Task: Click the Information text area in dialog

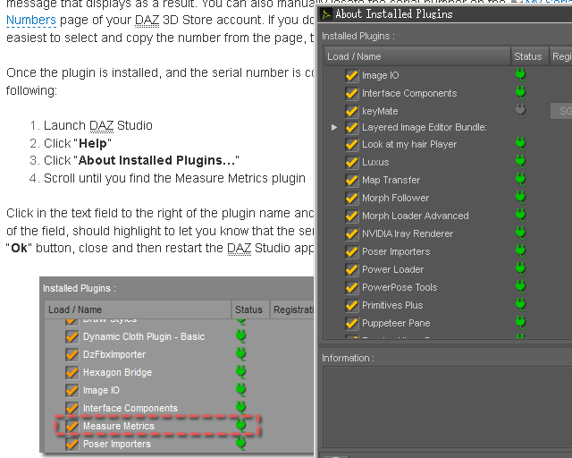Action: click(447, 407)
